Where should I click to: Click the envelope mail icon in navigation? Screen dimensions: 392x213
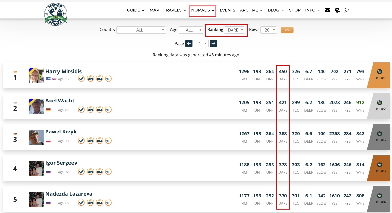click(328, 10)
